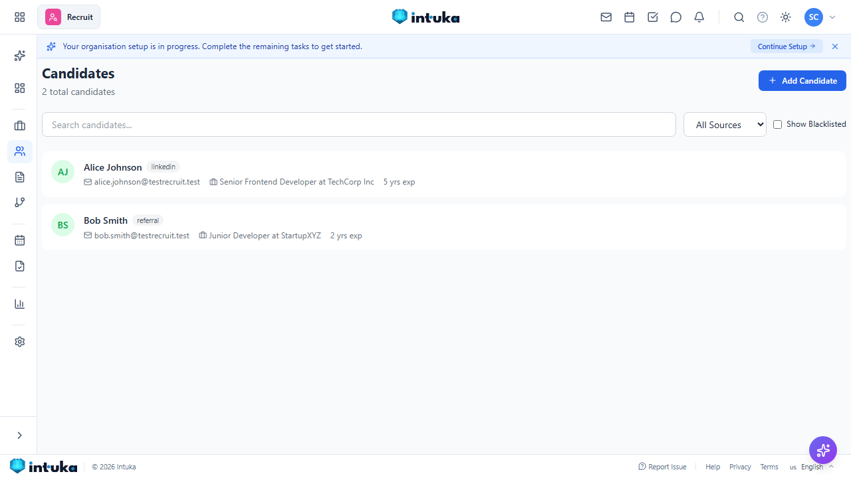851x478 pixels.
Task: Open the All Sources dropdown
Action: 725,125
